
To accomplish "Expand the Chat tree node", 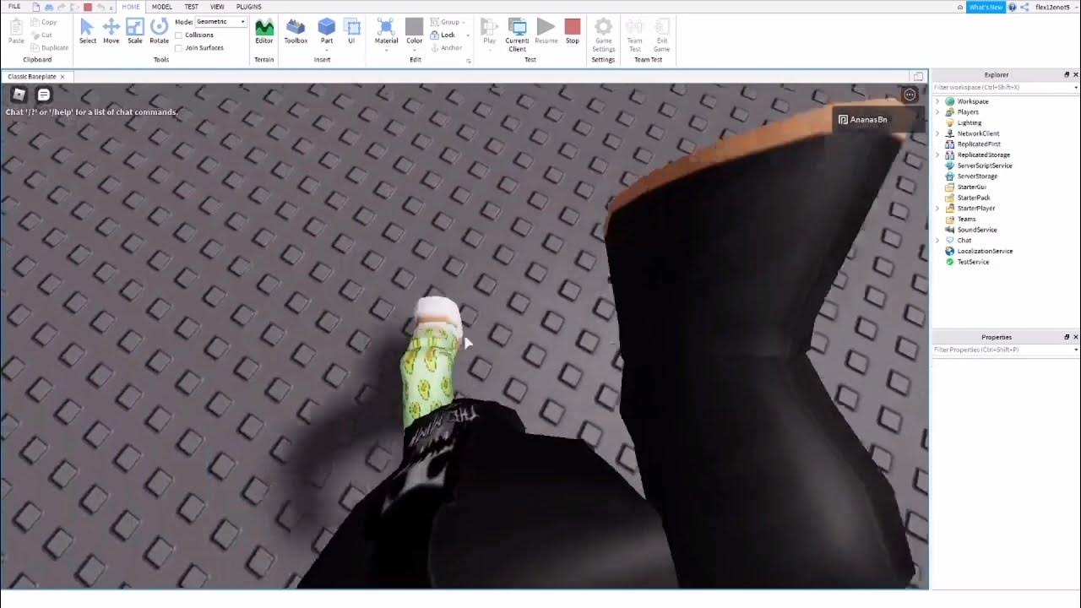I will tap(937, 241).
